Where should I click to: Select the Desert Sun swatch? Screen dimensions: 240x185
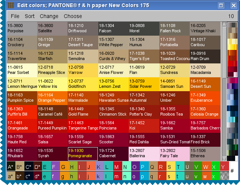coord(205,84)
